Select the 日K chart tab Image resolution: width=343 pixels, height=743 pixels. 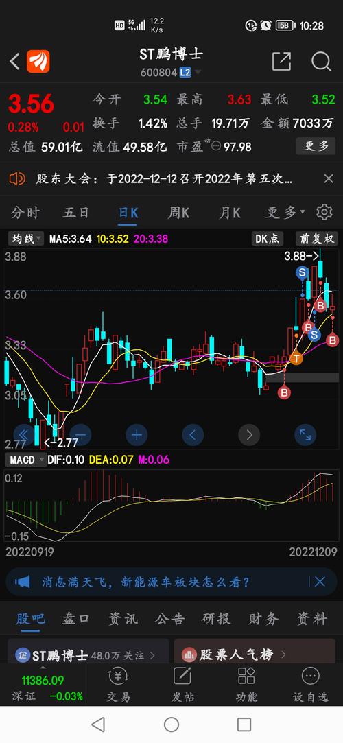[128, 212]
